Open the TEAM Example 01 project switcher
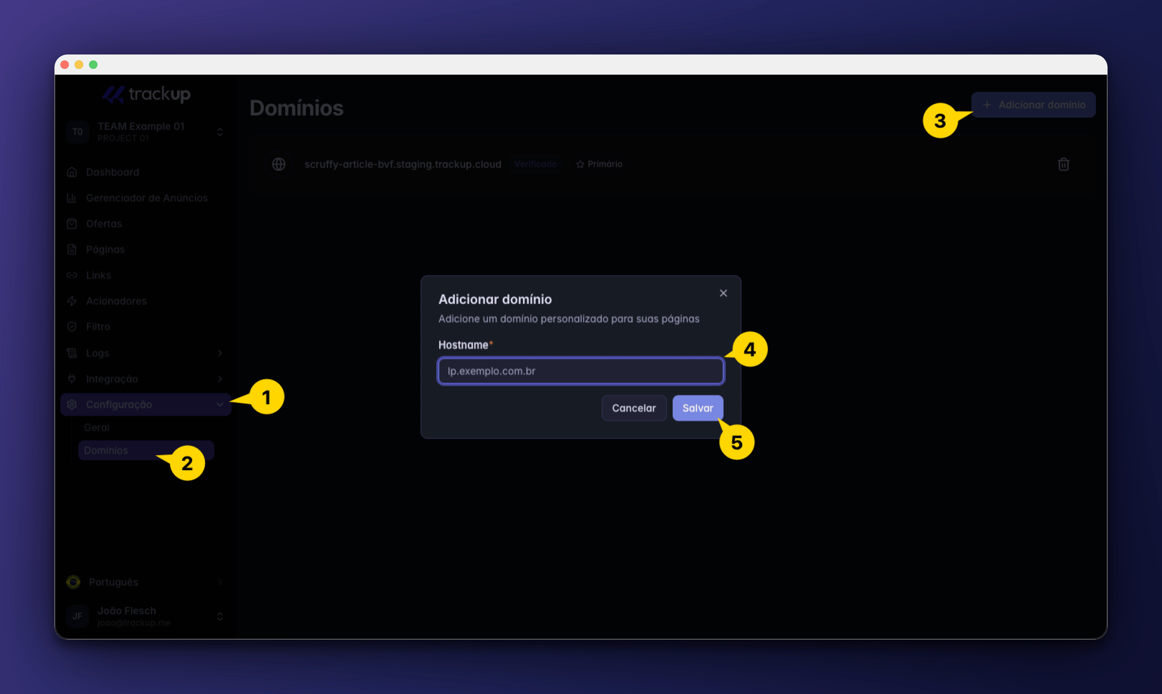Image resolution: width=1162 pixels, height=694 pixels. coord(145,132)
